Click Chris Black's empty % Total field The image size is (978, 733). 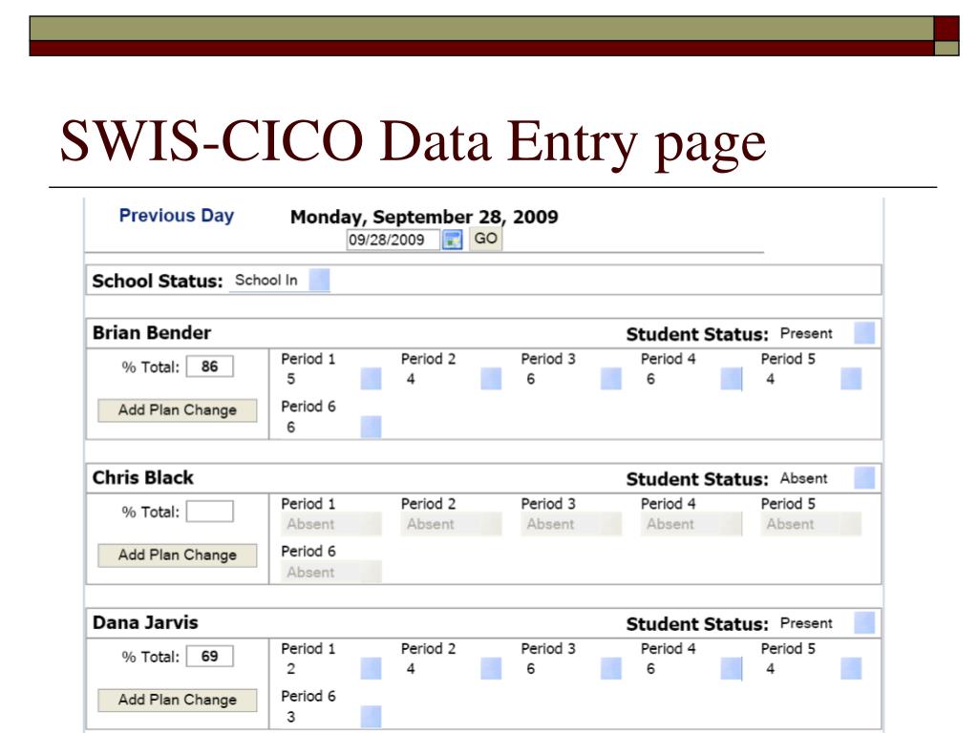(x=209, y=512)
